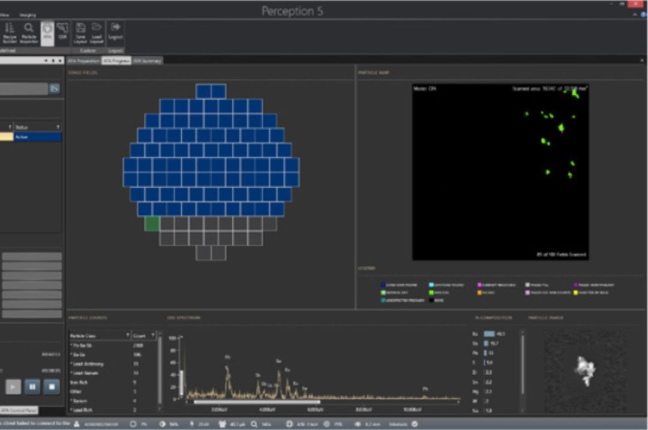
Task: Select the Barium particle class row
Action: click(112, 401)
